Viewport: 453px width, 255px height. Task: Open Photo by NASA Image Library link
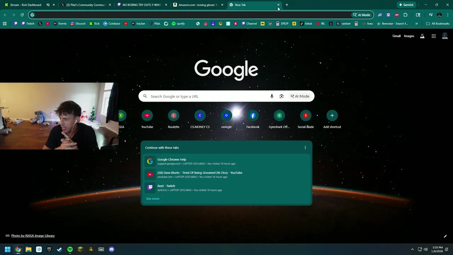tap(33, 236)
